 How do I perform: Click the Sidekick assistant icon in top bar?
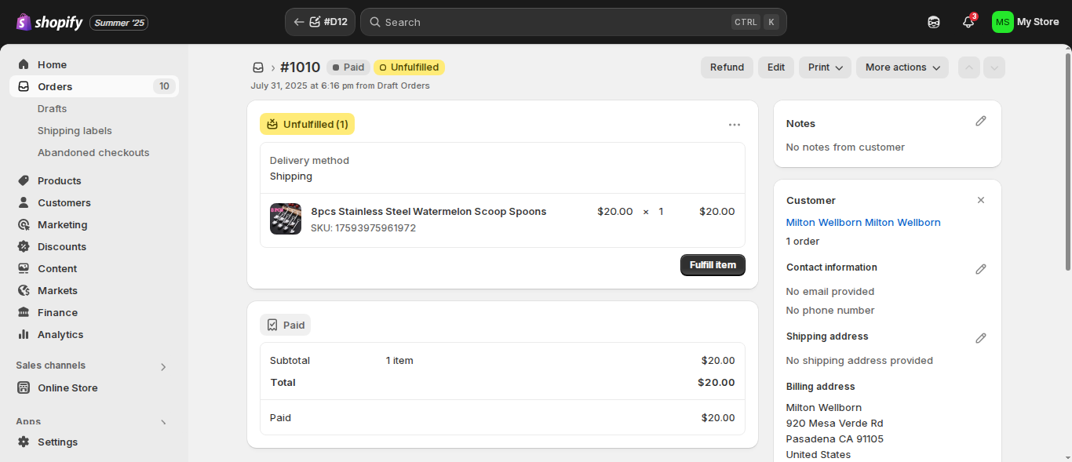pyautogui.click(x=934, y=22)
